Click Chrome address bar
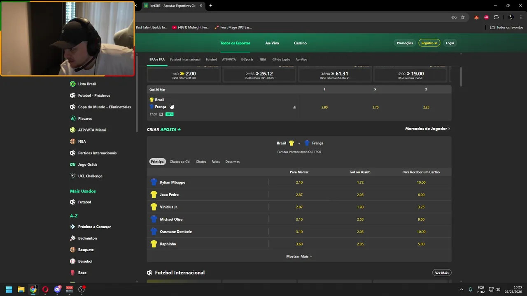 point(292,17)
